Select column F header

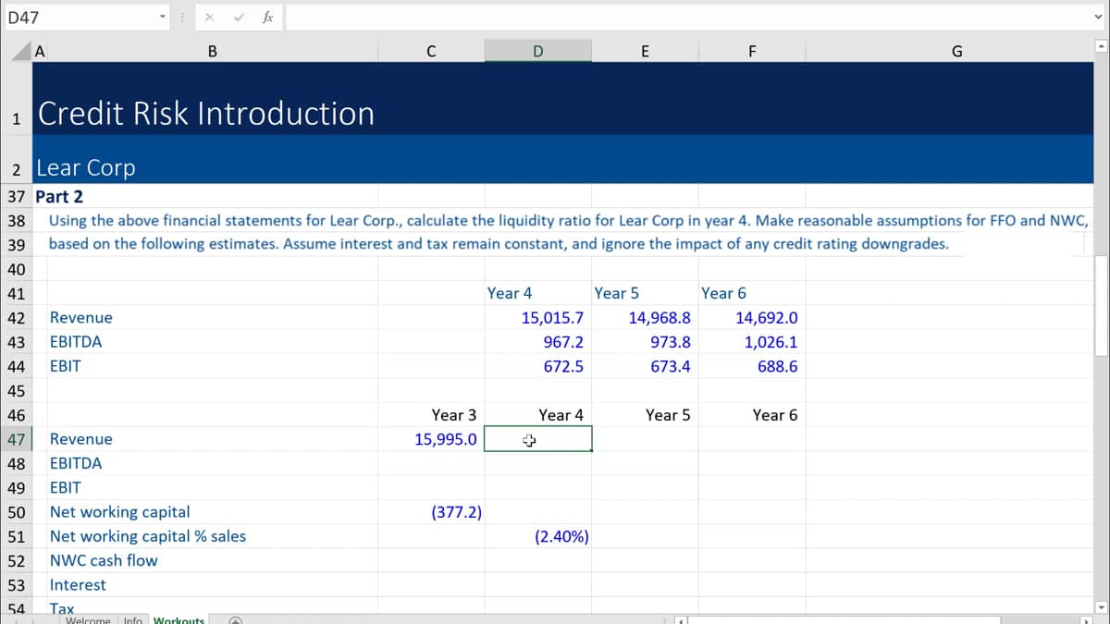click(751, 52)
